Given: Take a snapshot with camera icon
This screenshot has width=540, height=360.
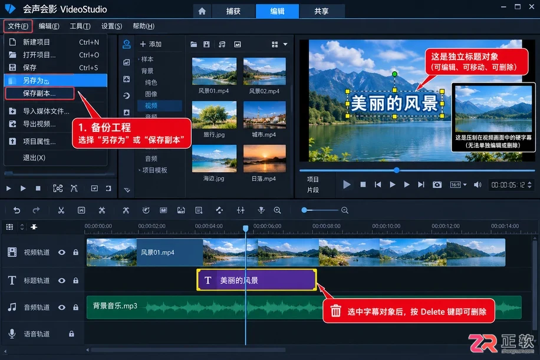Looking at the screenshot, I should coord(437,185).
